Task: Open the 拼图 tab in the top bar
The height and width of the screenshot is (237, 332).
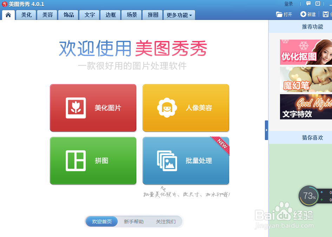Action: (x=153, y=15)
